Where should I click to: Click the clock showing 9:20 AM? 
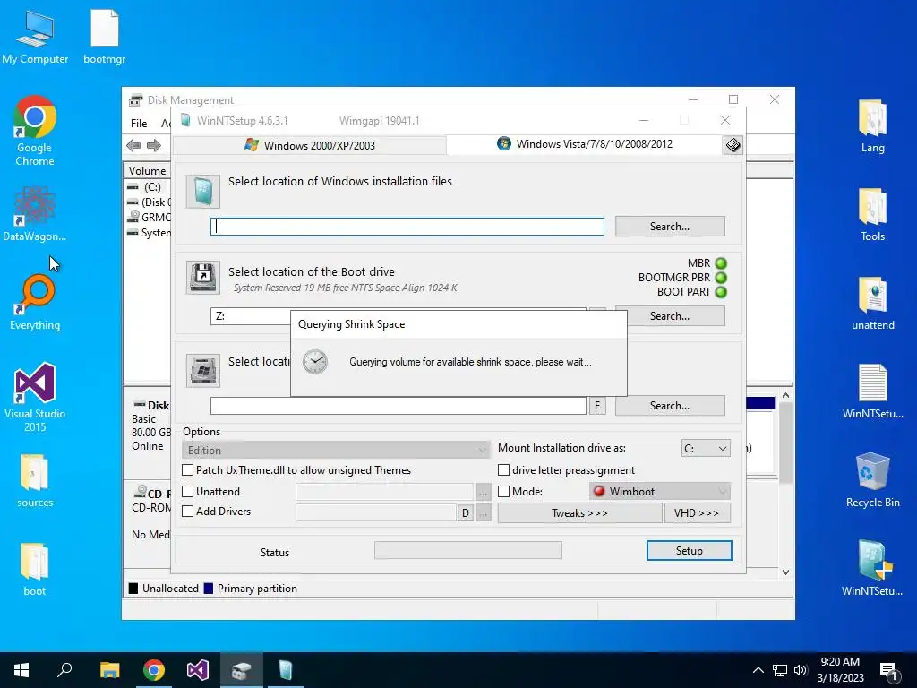coord(840,662)
